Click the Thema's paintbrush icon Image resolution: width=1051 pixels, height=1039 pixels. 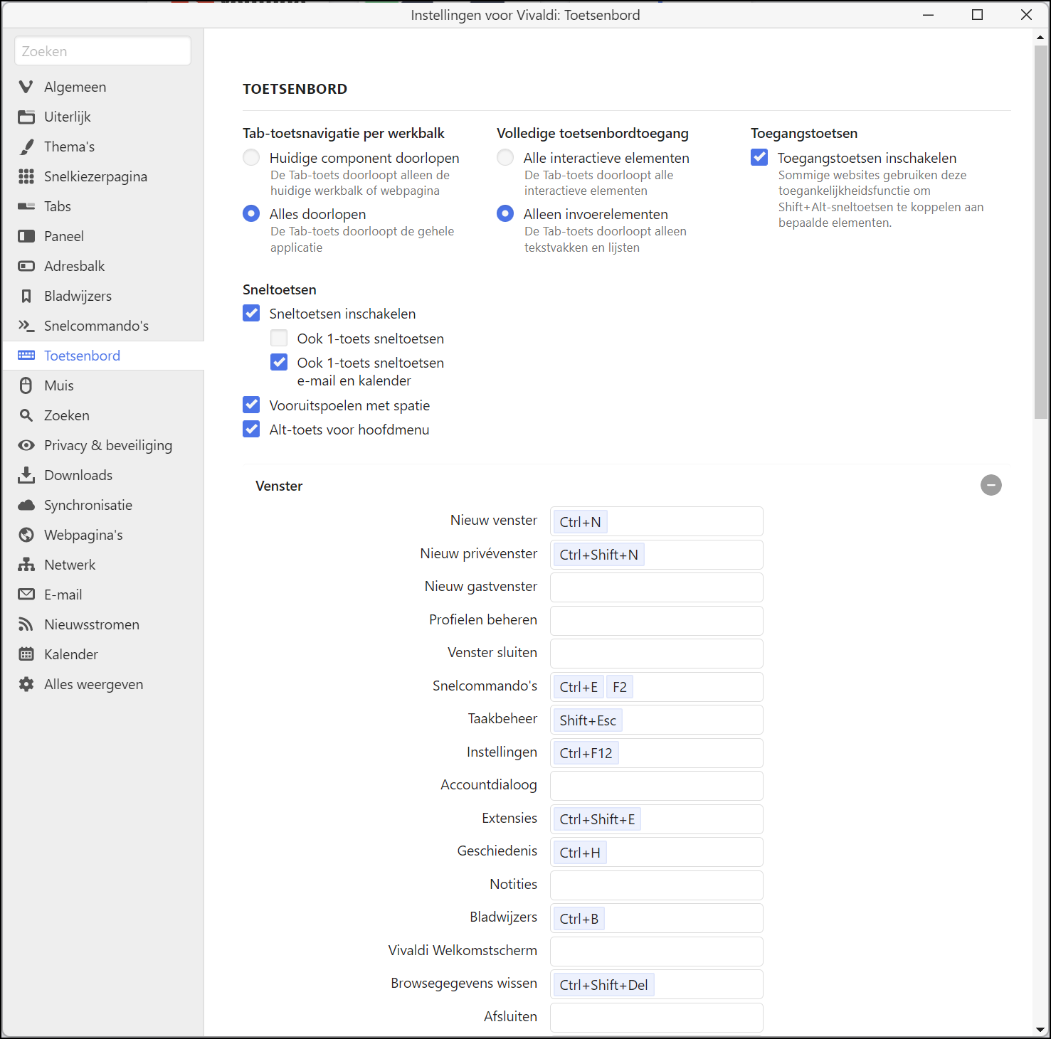pos(26,146)
